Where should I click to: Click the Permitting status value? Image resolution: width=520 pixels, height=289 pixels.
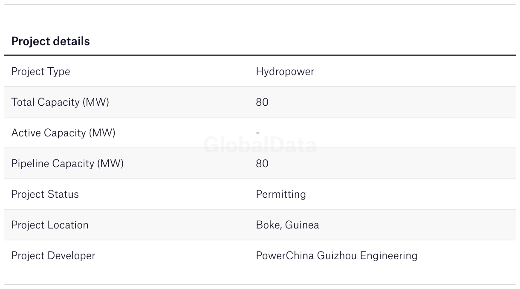(281, 194)
